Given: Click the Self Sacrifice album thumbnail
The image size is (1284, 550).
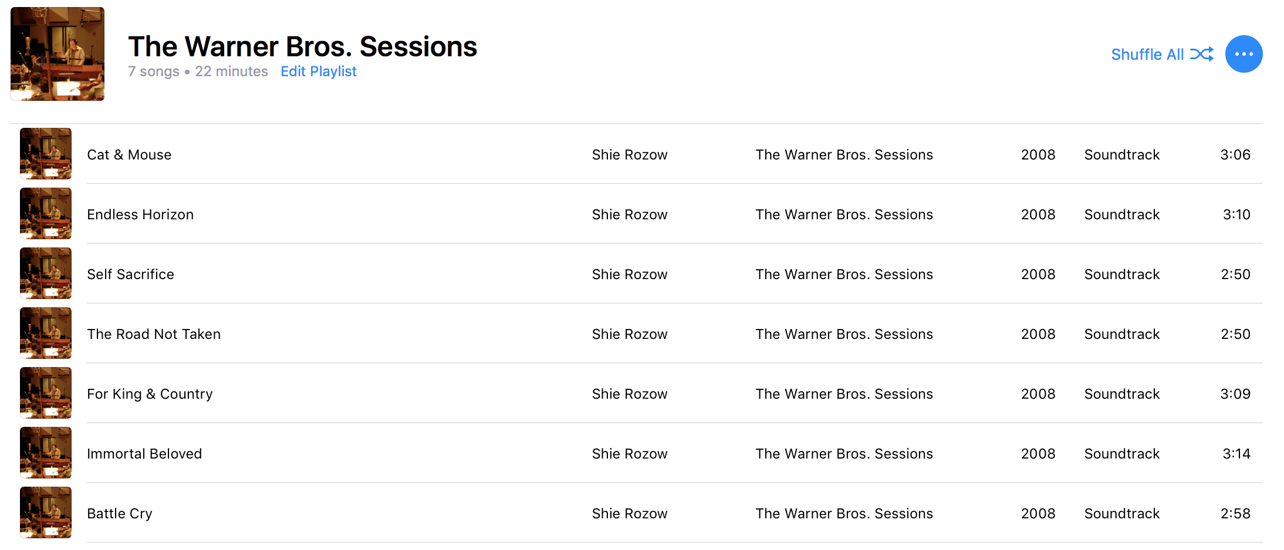Looking at the screenshot, I should coord(46,273).
